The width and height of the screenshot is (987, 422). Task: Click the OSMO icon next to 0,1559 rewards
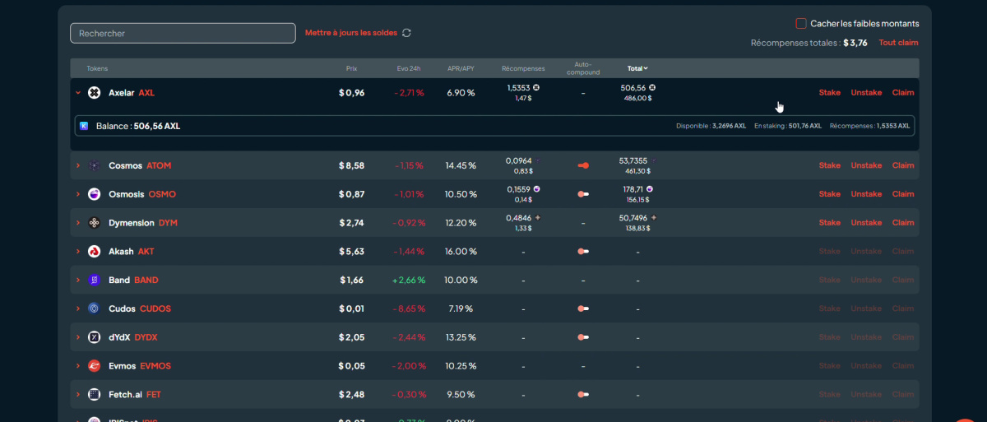pos(536,189)
